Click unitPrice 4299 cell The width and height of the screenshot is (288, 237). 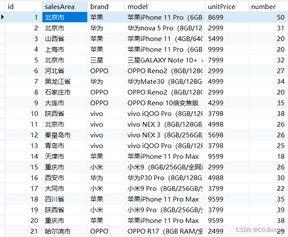click(227, 103)
